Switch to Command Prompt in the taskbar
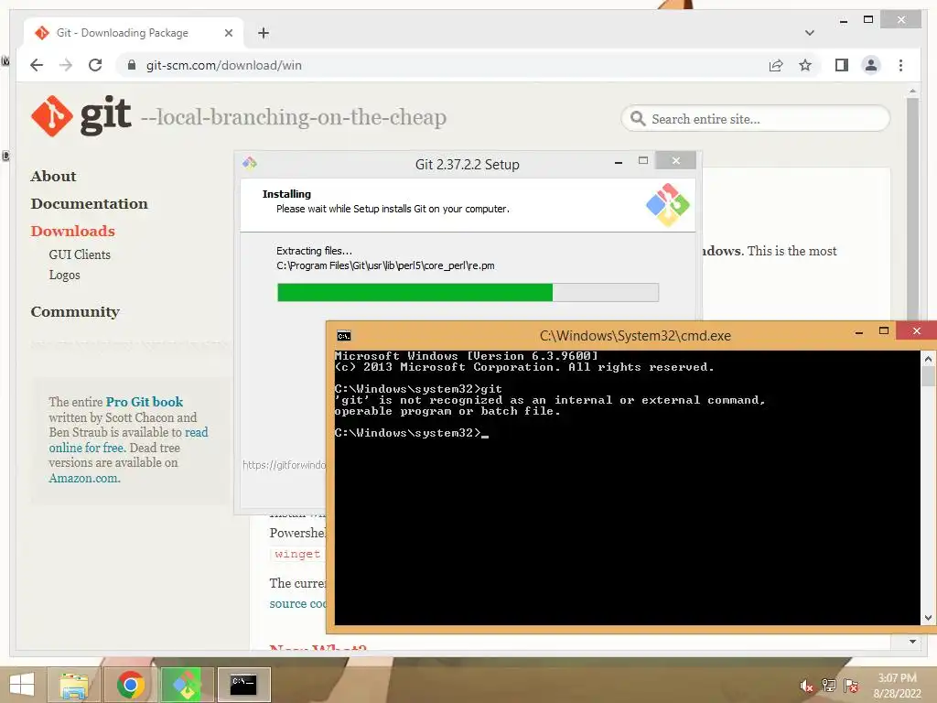 pos(243,685)
